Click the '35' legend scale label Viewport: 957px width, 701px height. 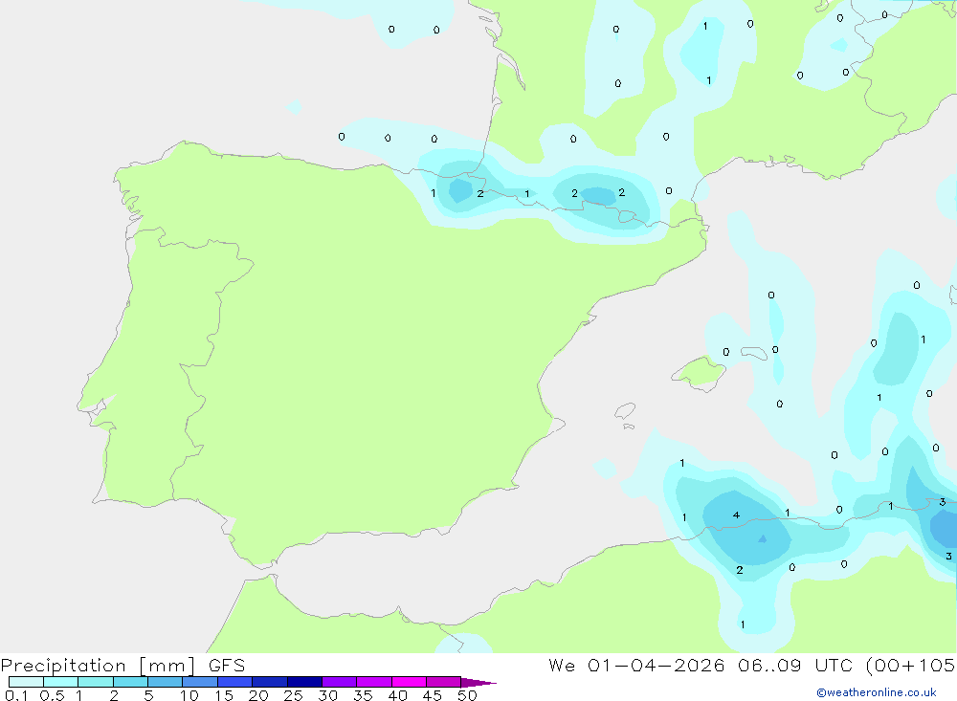click(x=363, y=695)
